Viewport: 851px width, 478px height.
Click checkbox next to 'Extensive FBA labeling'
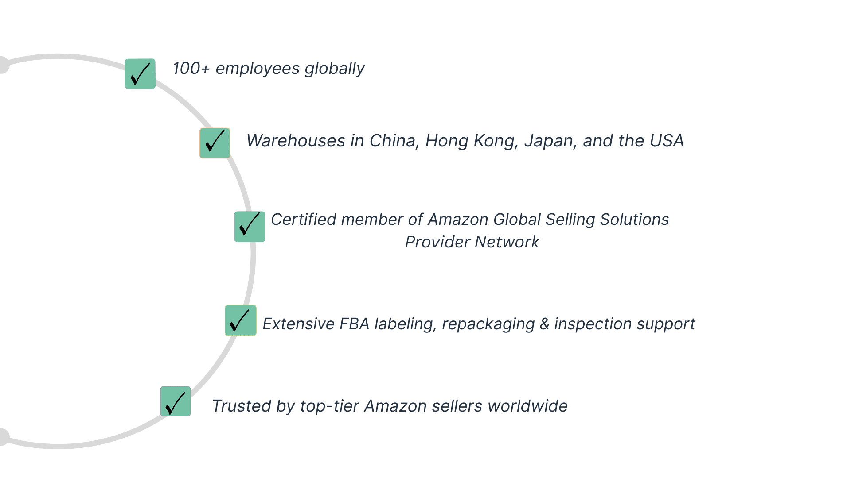click(241, 320)
